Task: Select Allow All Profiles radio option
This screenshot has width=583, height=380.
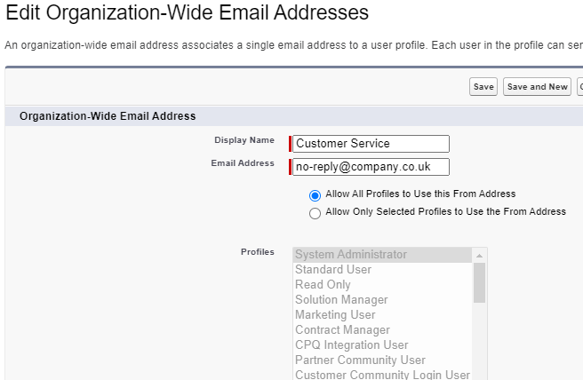Action: (315, 195)
